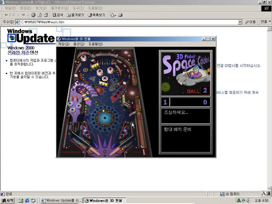Click the pinball window title bar icon

[59, 39]
